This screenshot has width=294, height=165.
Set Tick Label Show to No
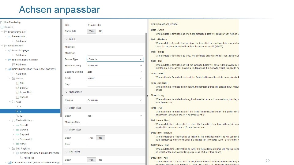100,160
